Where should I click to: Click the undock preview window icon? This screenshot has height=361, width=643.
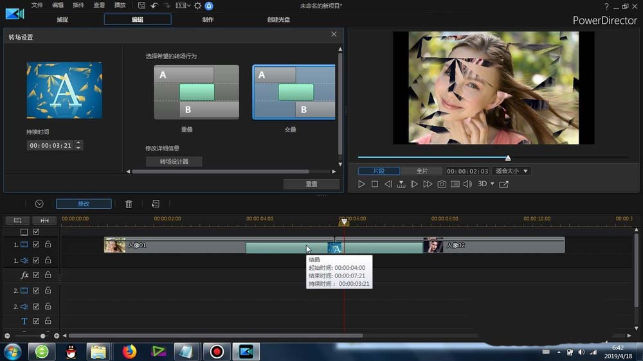click(x=504, y=184)
